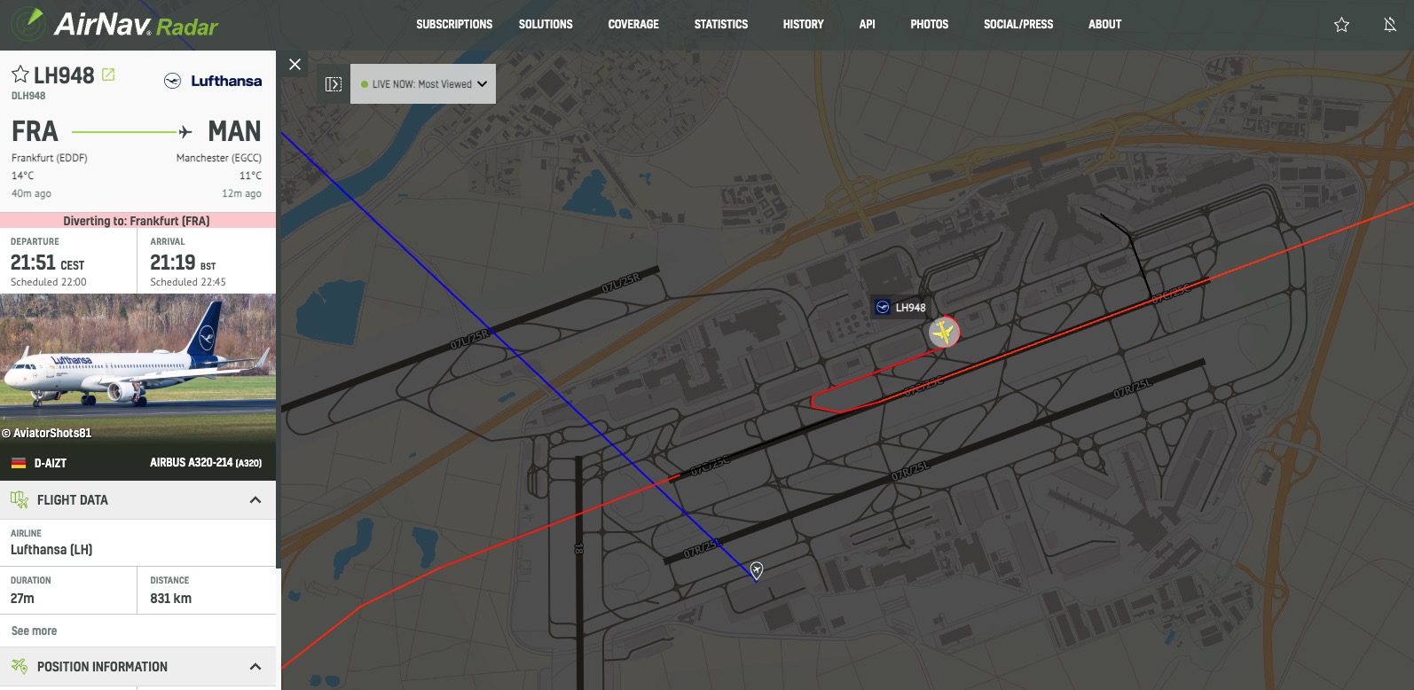Click the Frankfurt (EDDF) airport name
The width and height of the screenshot is (1414, 690).
tap(49, 158)
